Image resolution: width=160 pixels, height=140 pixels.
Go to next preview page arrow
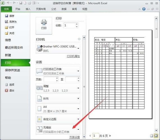click(110, 136)
